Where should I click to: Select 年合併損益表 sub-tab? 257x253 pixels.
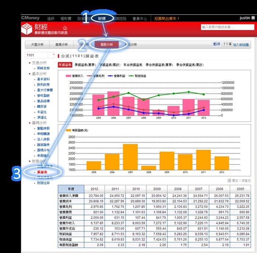click(133, 65)
